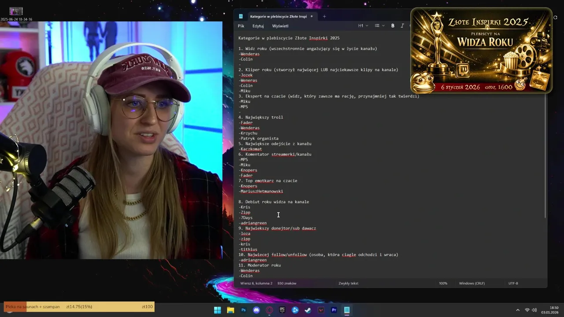This screenshot has width=564, height=317.
Task: Click the UTF-8 encoding indicator
Action: pos(513,283)
